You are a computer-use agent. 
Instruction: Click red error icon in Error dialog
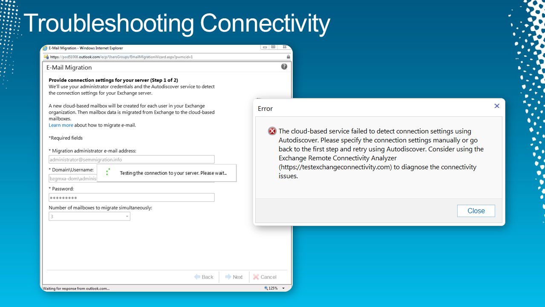[x=272, y=131]
